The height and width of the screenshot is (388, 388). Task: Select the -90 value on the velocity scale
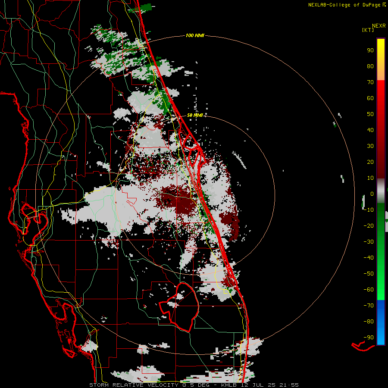[369, 338]
